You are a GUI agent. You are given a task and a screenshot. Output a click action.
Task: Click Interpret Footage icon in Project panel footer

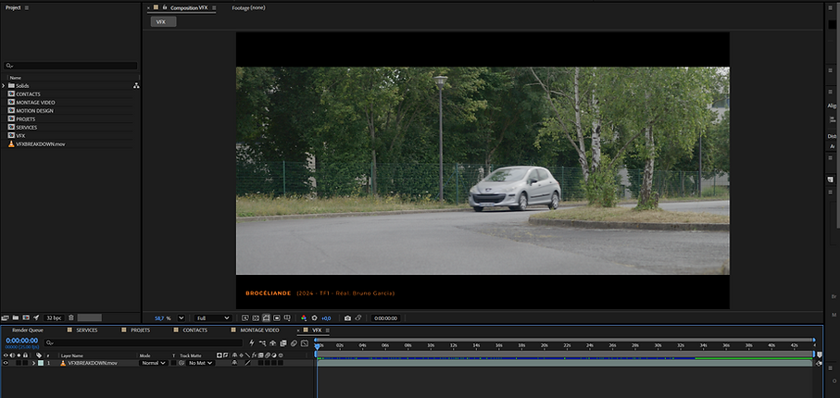tap(6, 317)
